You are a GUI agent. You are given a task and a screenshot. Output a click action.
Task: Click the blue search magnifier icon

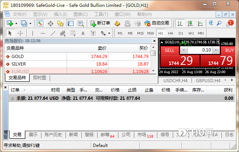[x=219, y=23]
